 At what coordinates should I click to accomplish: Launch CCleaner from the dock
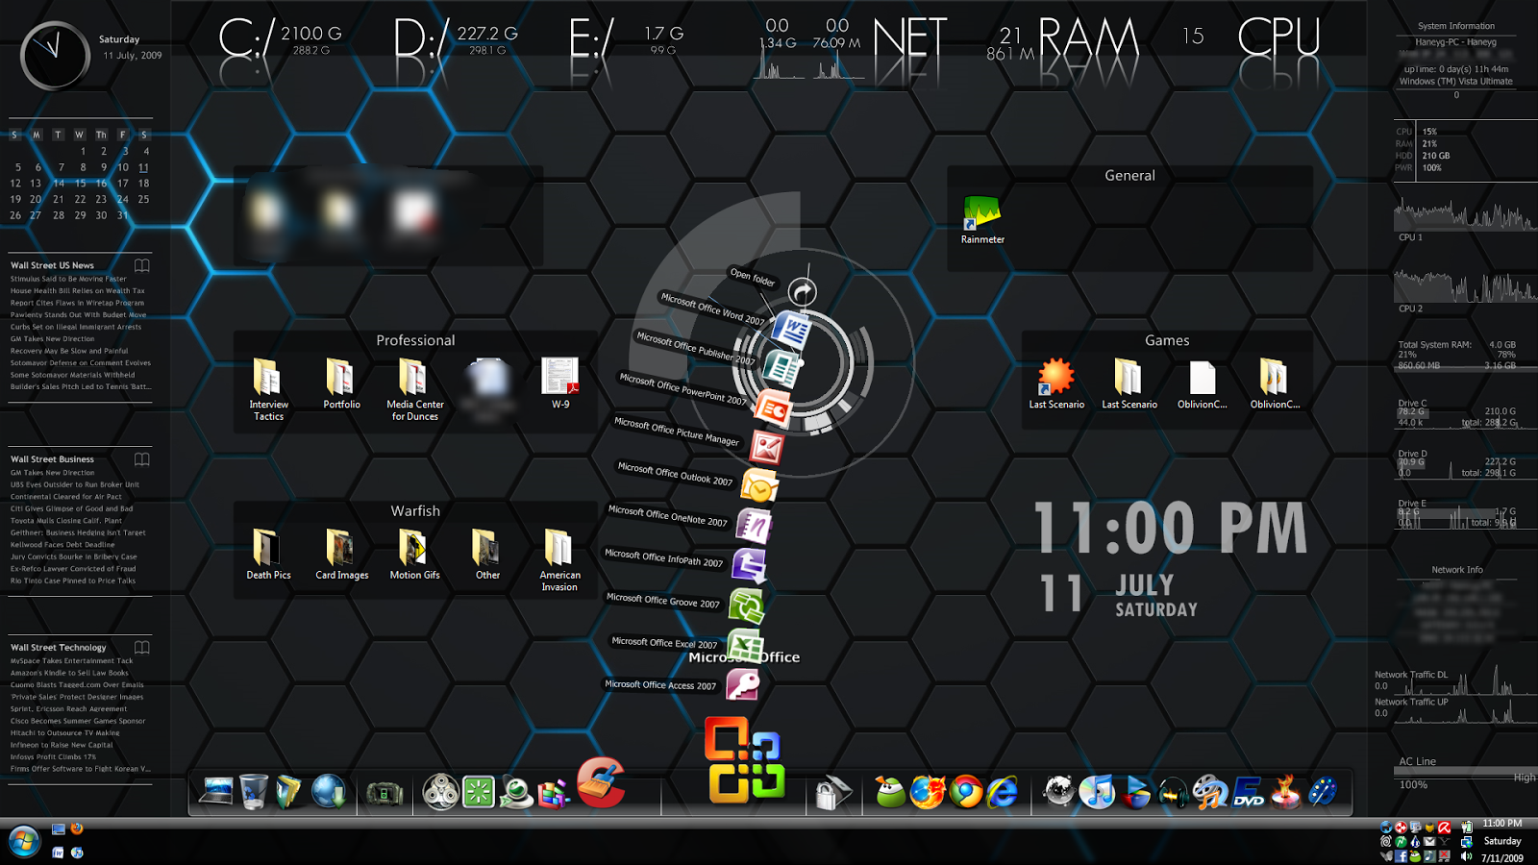[601, 782]
